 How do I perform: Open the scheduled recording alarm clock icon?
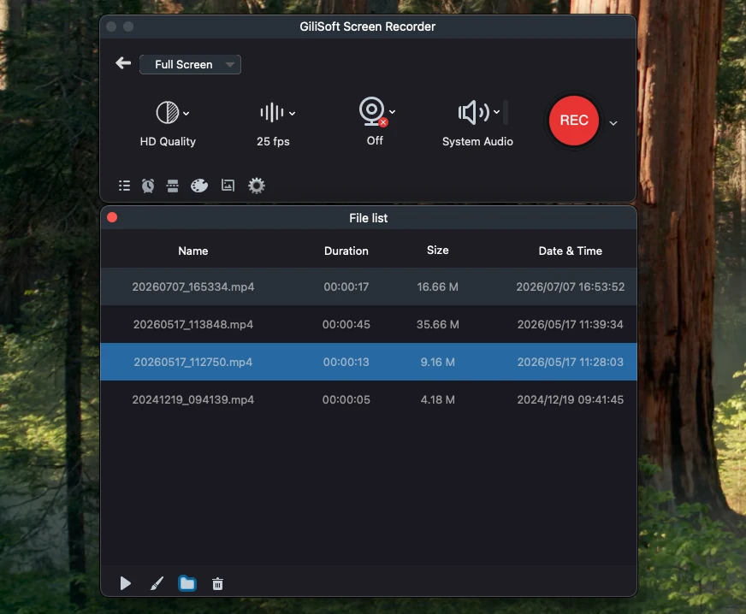click(x=148, y=186)
